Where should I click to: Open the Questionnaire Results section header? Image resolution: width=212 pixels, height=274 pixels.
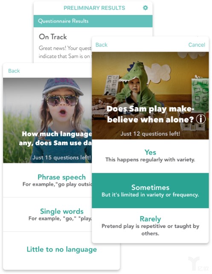pos(93,21)
